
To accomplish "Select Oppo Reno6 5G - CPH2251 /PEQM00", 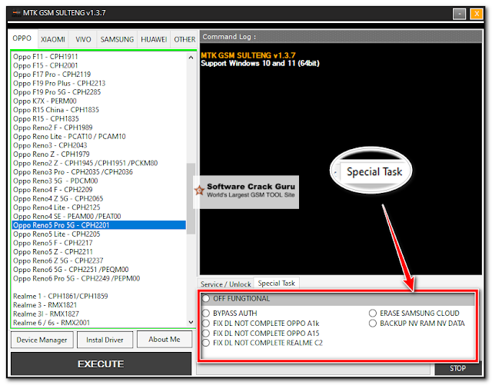I will 99,270.
